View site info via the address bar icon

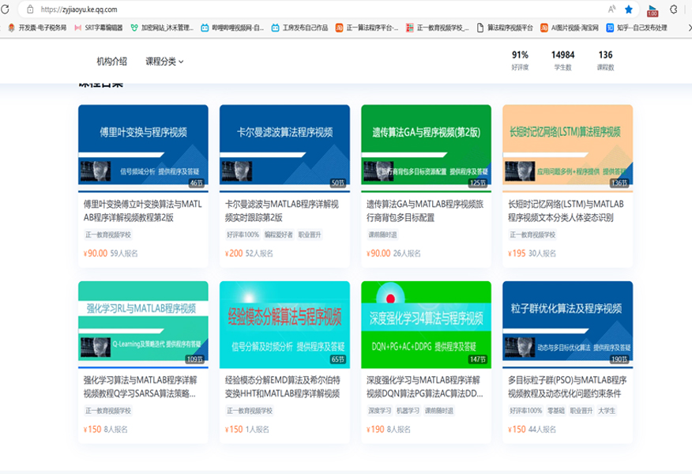tap(30, 9)
